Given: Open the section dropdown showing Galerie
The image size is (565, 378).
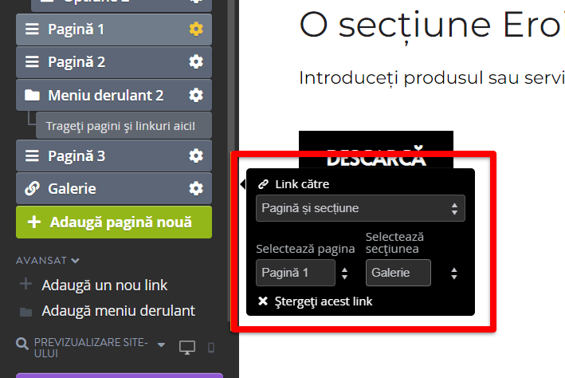Looking at the screenshot, I should pyautogui.click(x=413, y=273).
